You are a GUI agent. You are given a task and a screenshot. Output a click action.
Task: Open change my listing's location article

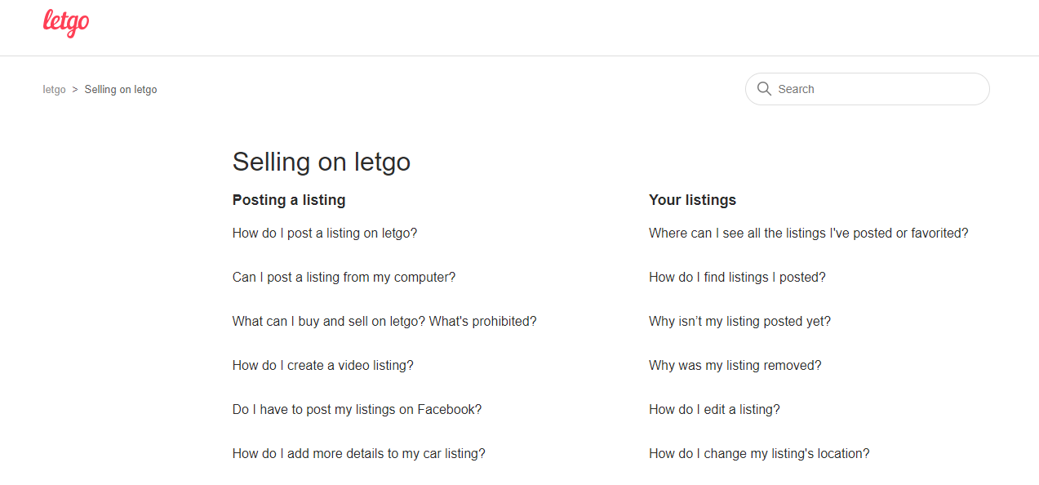click(759, 453)
